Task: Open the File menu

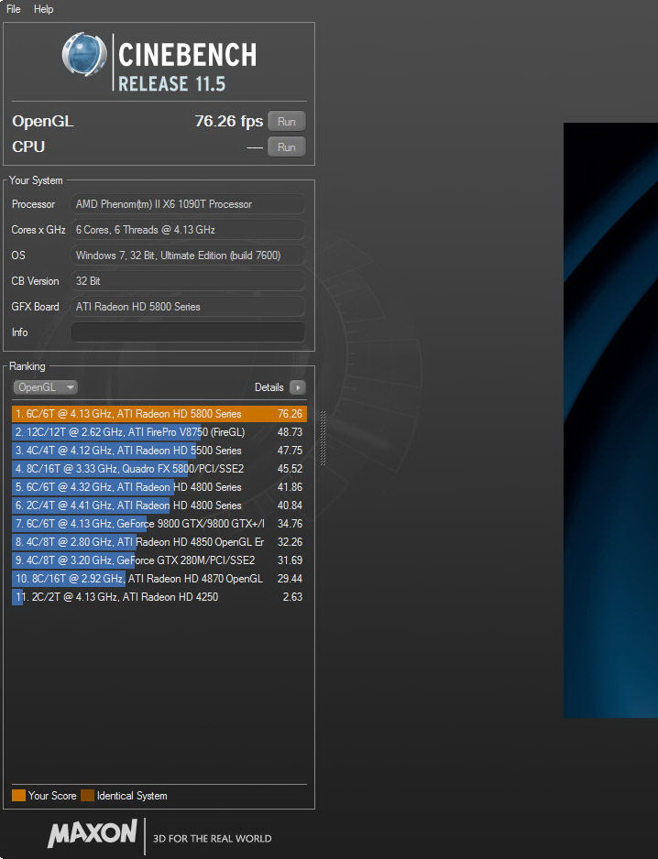Action: pyautogui.click(x=13, y=9)
